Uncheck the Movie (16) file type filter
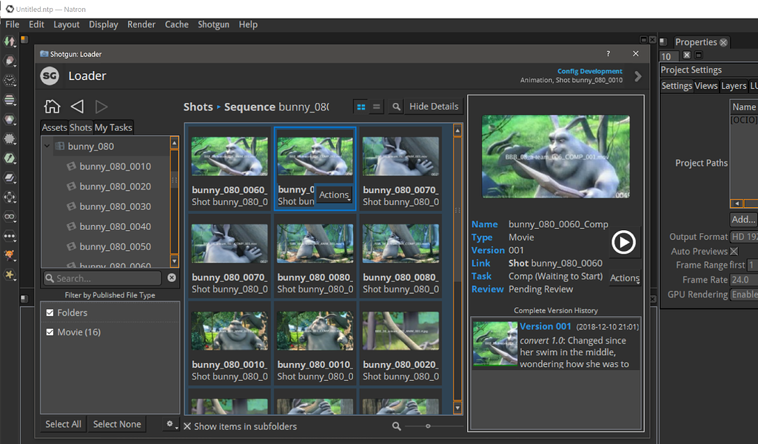This screenshot has width=758, height=444. pyautogui.click(x=51, y=332)
